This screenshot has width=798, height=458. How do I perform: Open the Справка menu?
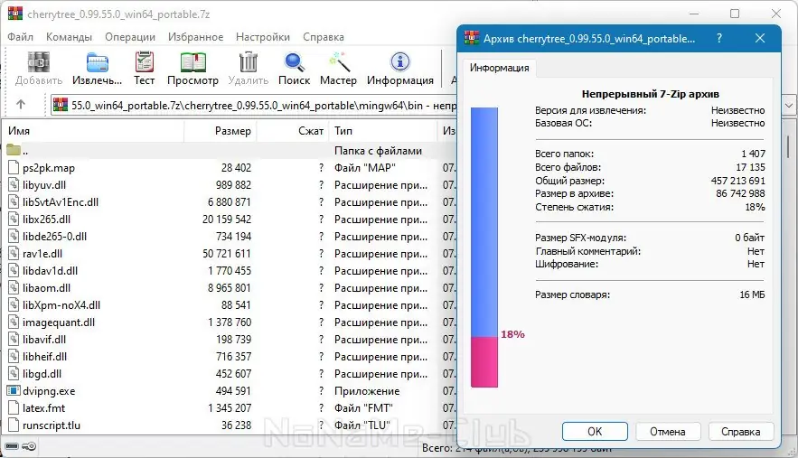click(324, 37)
